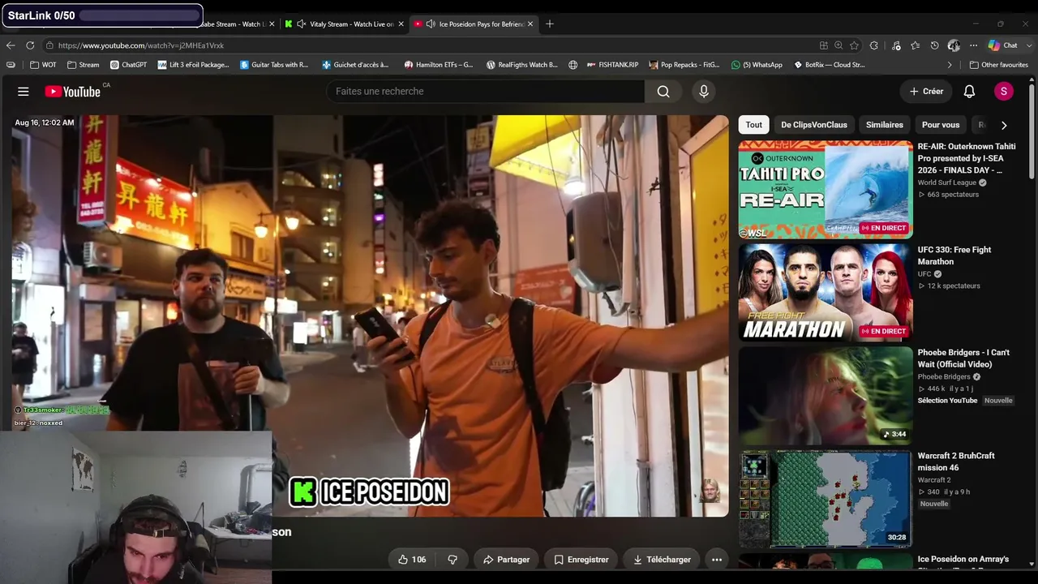
Task: Open the Phoebe Bridgers video thumbnail
Action: tap(826, 396)
